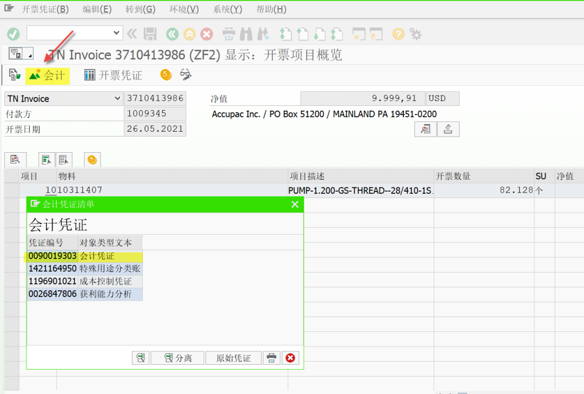The height and width of the screenshot is (394, 584).
Task: Select document 1196901021 成本控制凭证
Action: click(x=84, y=281)
